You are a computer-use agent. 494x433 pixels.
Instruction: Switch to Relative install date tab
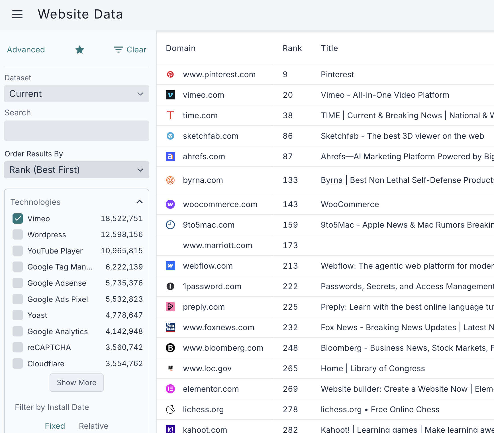(93, 426)
